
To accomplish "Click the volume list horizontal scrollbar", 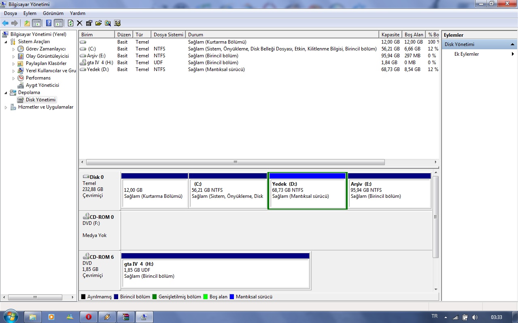I will point(236,162).
